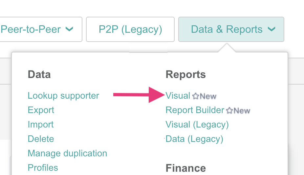Viewport: 304px width, 175px height.
Task: Open the new Visual reports link
Action: pos(178,96)
